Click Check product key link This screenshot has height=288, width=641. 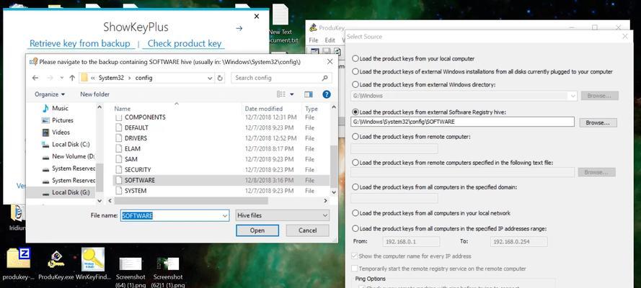coord(185,43)
